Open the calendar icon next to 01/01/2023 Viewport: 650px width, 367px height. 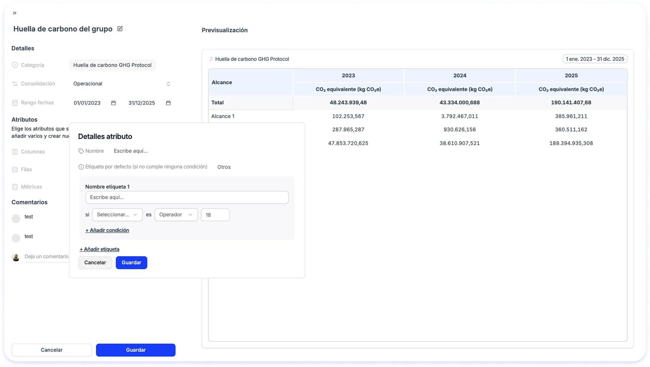pyautogui.click(x=113, y=103)
